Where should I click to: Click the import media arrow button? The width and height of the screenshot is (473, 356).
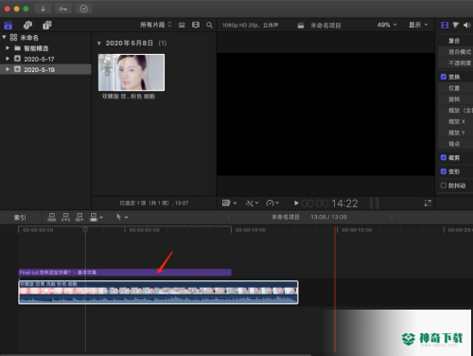(x=43, y=9)
